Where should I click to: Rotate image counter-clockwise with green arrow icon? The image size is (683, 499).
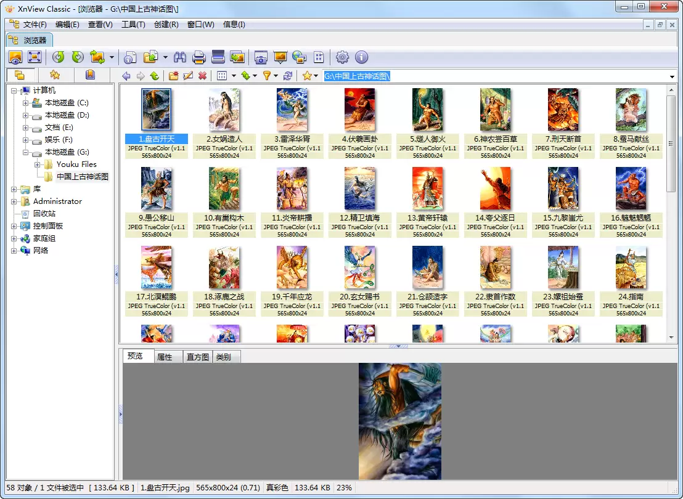(59, 57)
